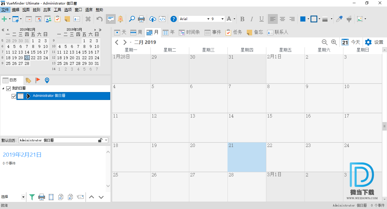Open the 任务 tasks view
Image resolution: width=387 pixels, height=209 pixels.
[x=234, y=32]
